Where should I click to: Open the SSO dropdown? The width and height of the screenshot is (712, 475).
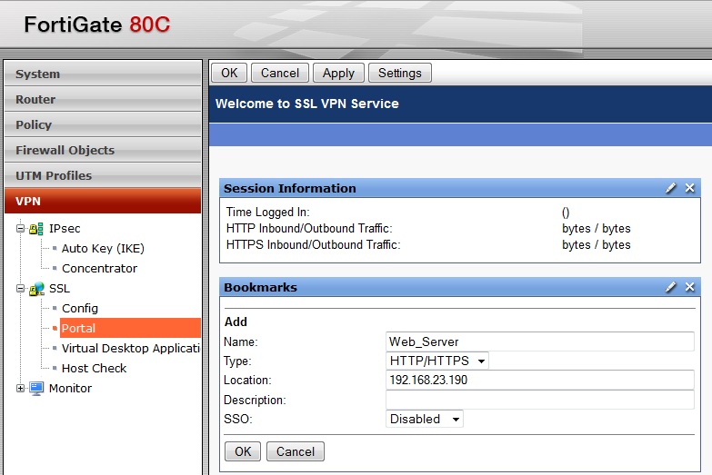[x=425, y=420]
